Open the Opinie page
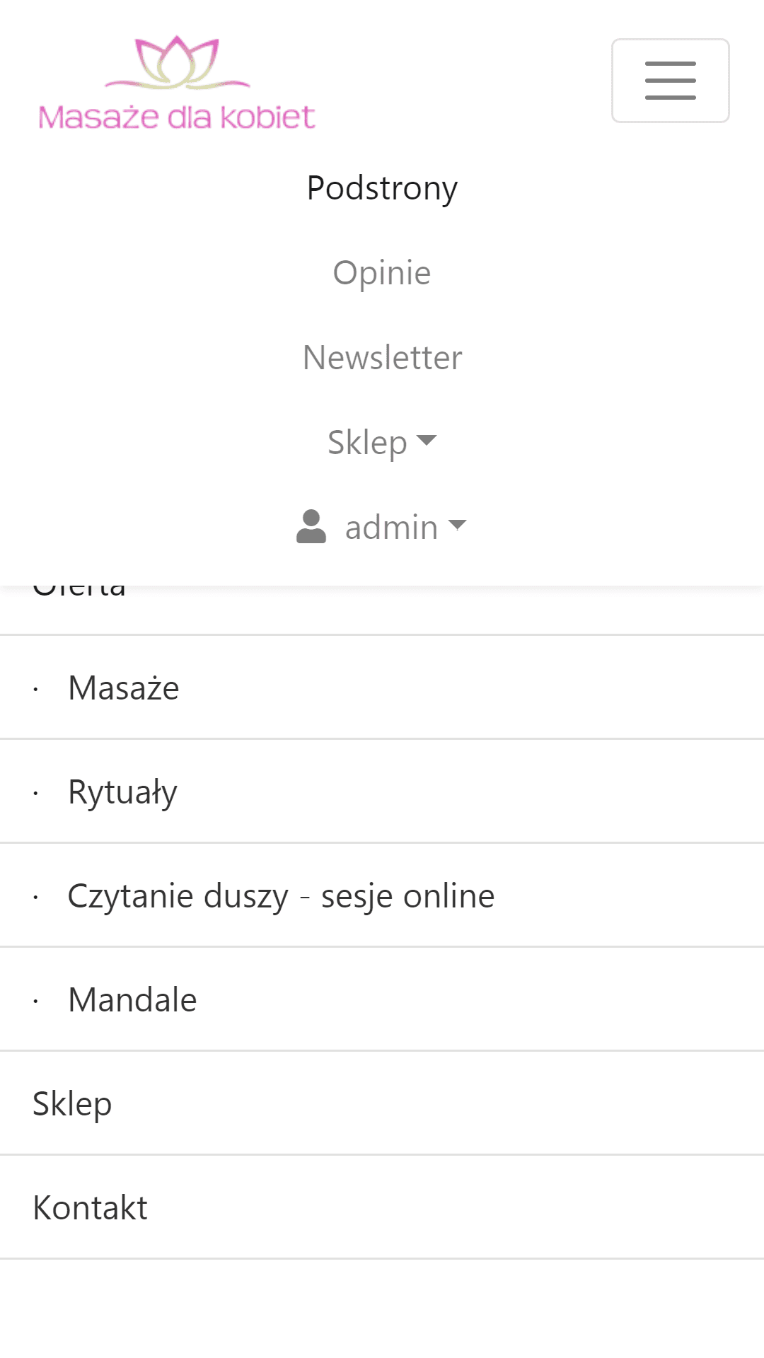Image resolution: width=764 pixels, height=1358 pixels. [x=382, y=273]
